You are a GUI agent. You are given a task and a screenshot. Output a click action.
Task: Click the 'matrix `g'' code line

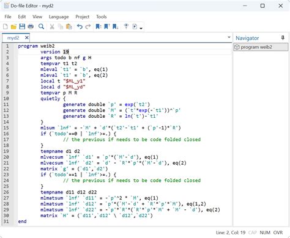pyautogui.click(x=74, y=168)
